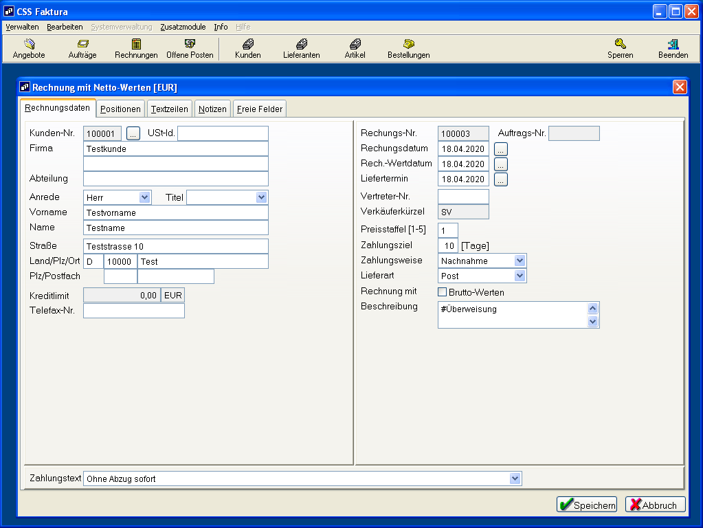Open the Zahlungstext dropdown

[515, 478]
